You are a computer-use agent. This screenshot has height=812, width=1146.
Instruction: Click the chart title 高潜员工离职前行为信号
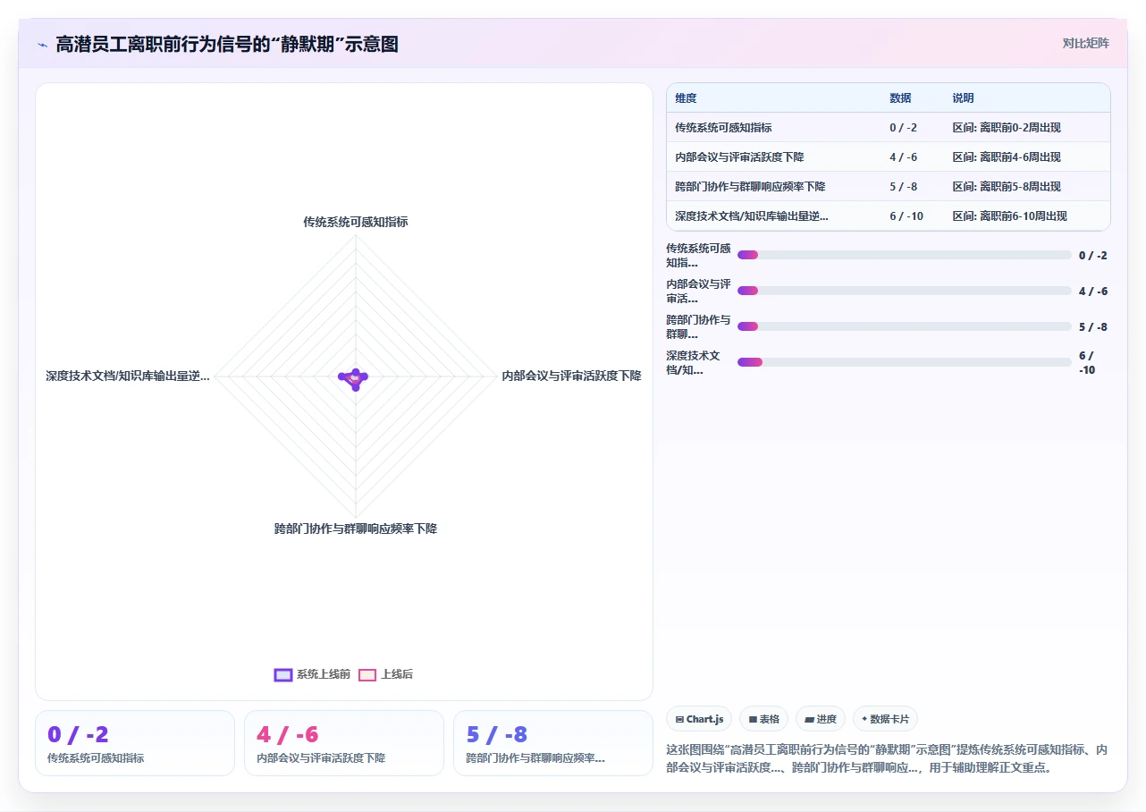227,44
